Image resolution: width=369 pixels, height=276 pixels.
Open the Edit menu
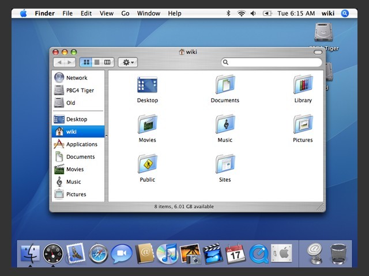[x=86, y=13]
